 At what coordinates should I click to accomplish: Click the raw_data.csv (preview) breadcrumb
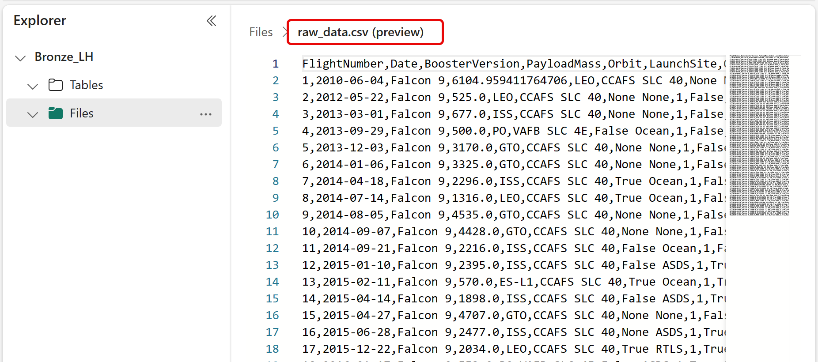360,32
